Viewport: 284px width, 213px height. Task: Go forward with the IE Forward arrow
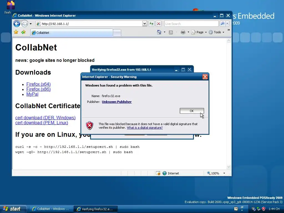24,24
